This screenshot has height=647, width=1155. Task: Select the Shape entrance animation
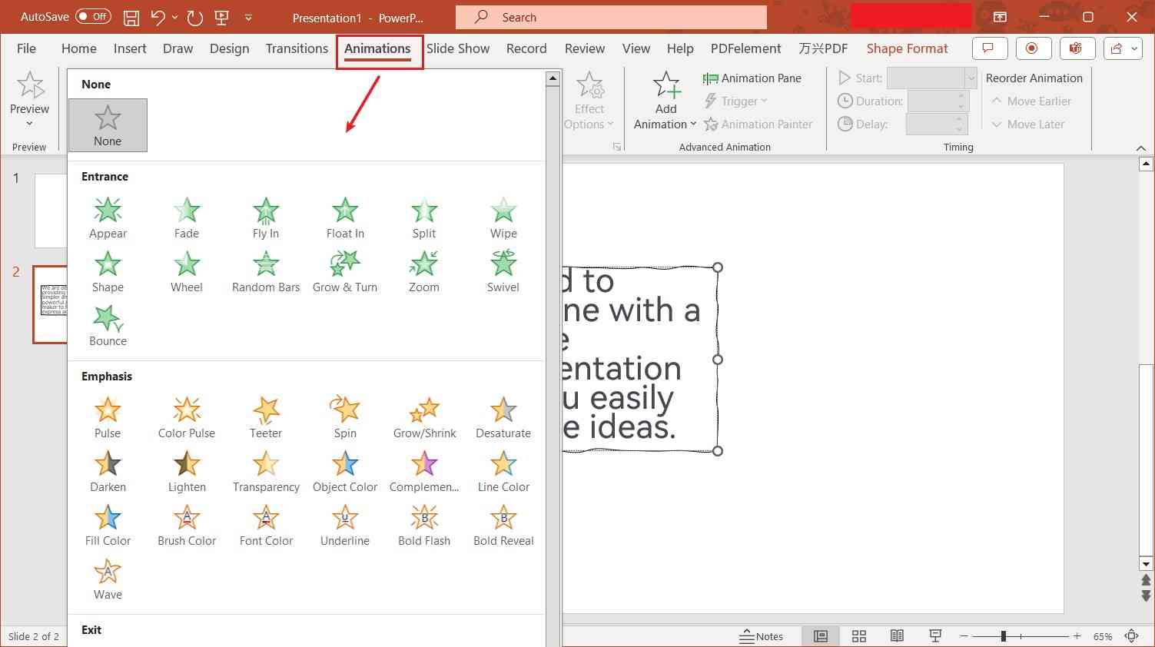tap(108, 272)
